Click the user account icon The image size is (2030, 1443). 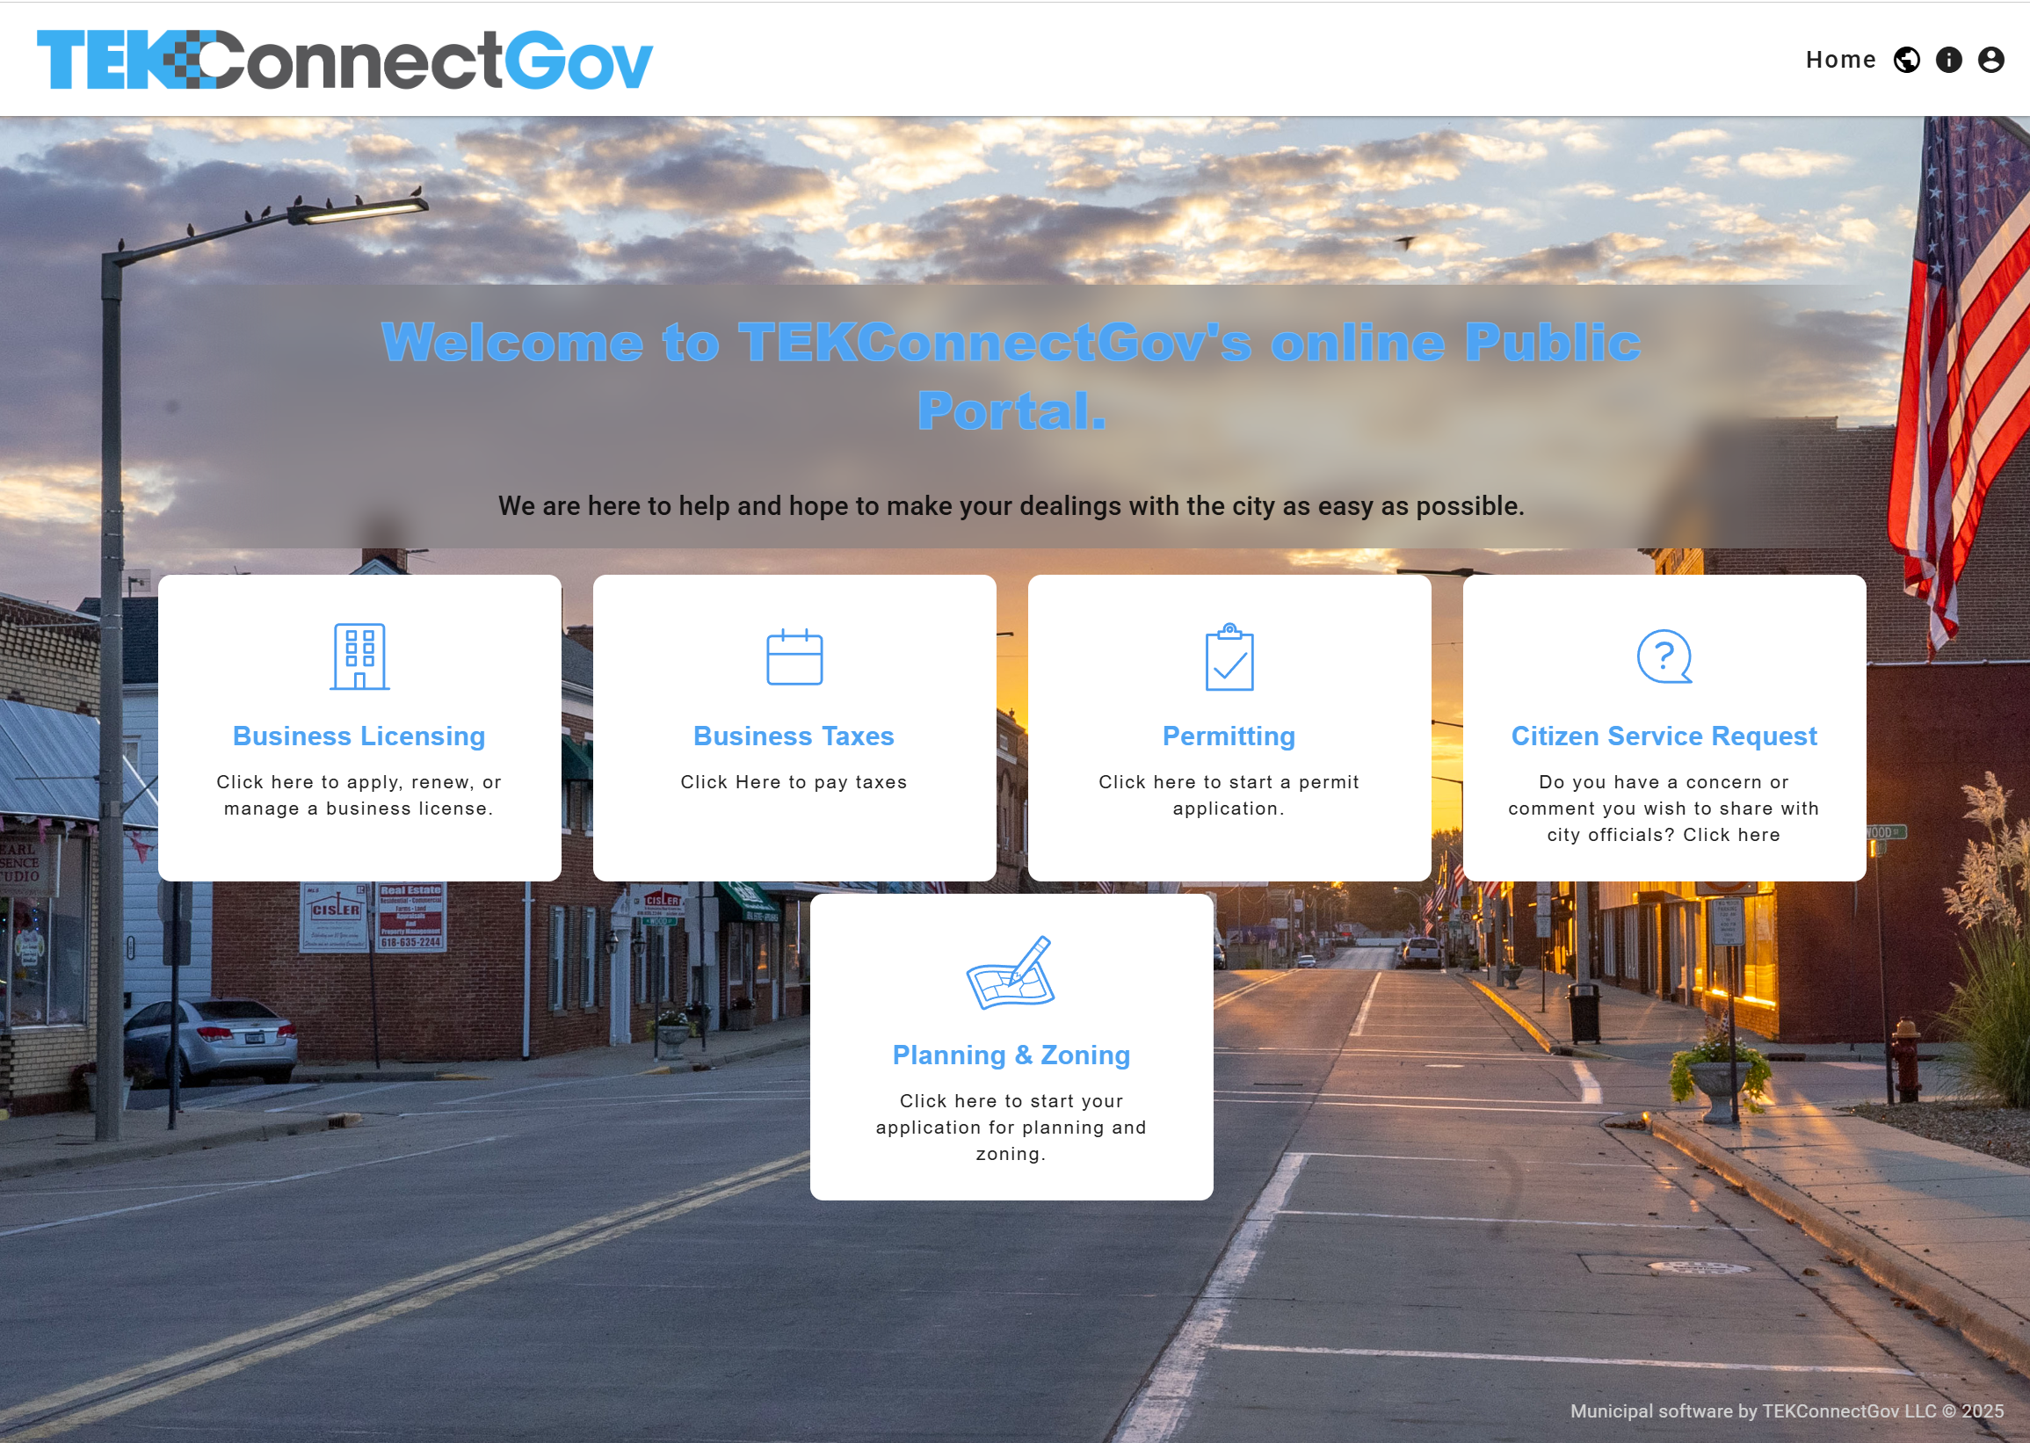[1991, 60]
